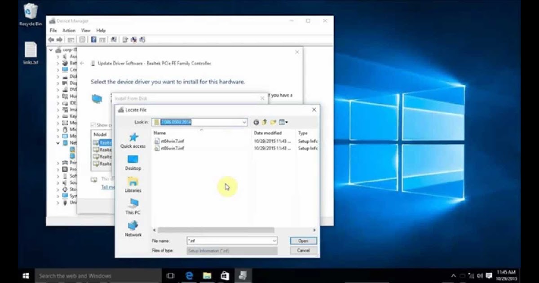539x283 pixels.
Task: Select Desktop in Locate File sidebar
Action: (x=133, y=163)
